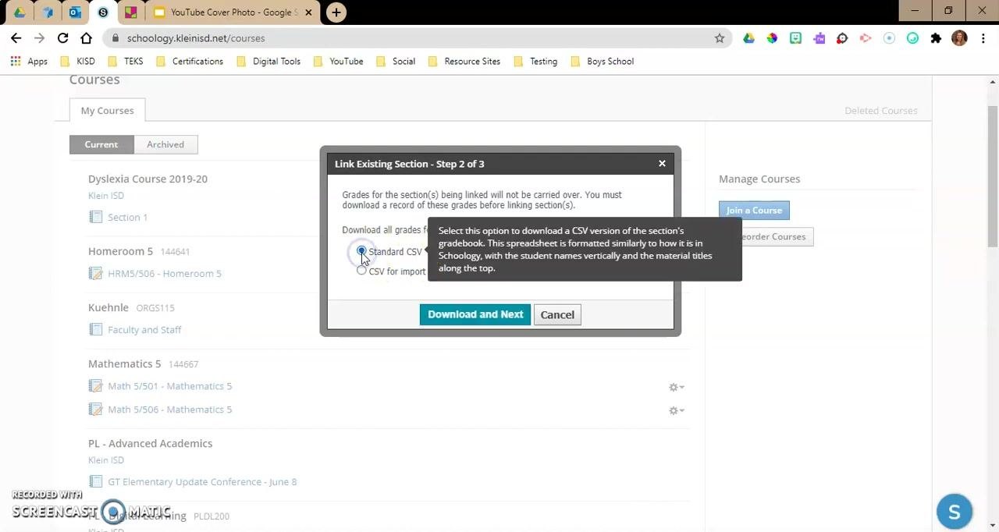Open the Testing bookmarks folder
The height and width of the screenshot is (532, 999).
[x=535, y=61]
